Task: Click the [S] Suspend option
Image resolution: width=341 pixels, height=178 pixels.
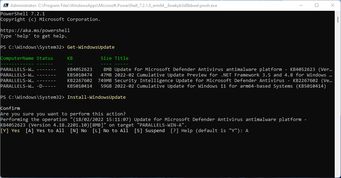Action: point(149,131)
